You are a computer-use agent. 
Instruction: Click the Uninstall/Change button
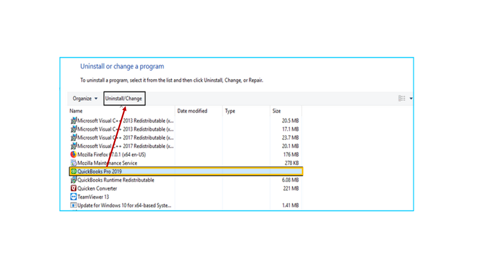coord(124,98)
